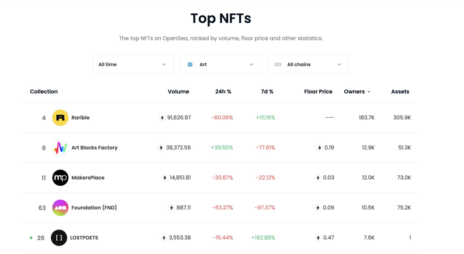The height and width of the screenshot is (254, 464).
Task: Click the Foundation (FND) logo
Action: (x=60, y=208)
